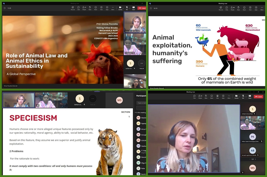Unmute Mic in the rooster-slide meeting toolbar
267x177 pixels.
tap(127, 8)
